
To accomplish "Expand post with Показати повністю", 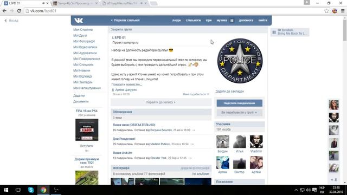I will tap(126, 84).
